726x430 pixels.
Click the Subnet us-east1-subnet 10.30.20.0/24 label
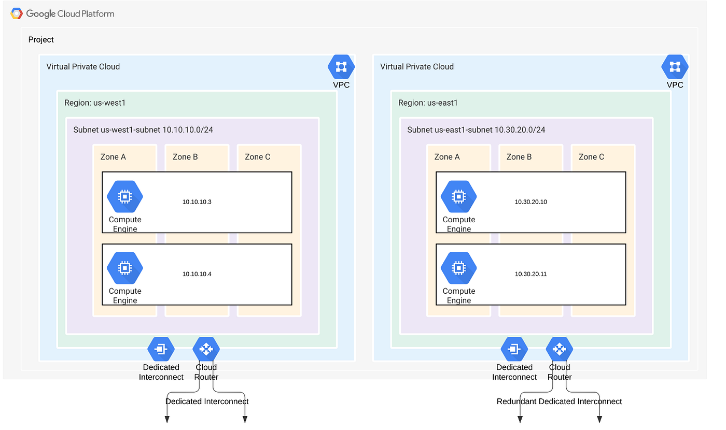point(477,130)
